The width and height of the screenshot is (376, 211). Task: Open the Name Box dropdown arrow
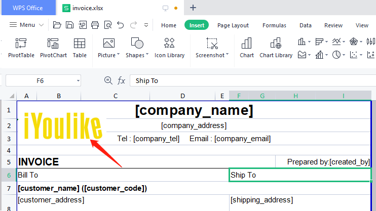[78, 80]
